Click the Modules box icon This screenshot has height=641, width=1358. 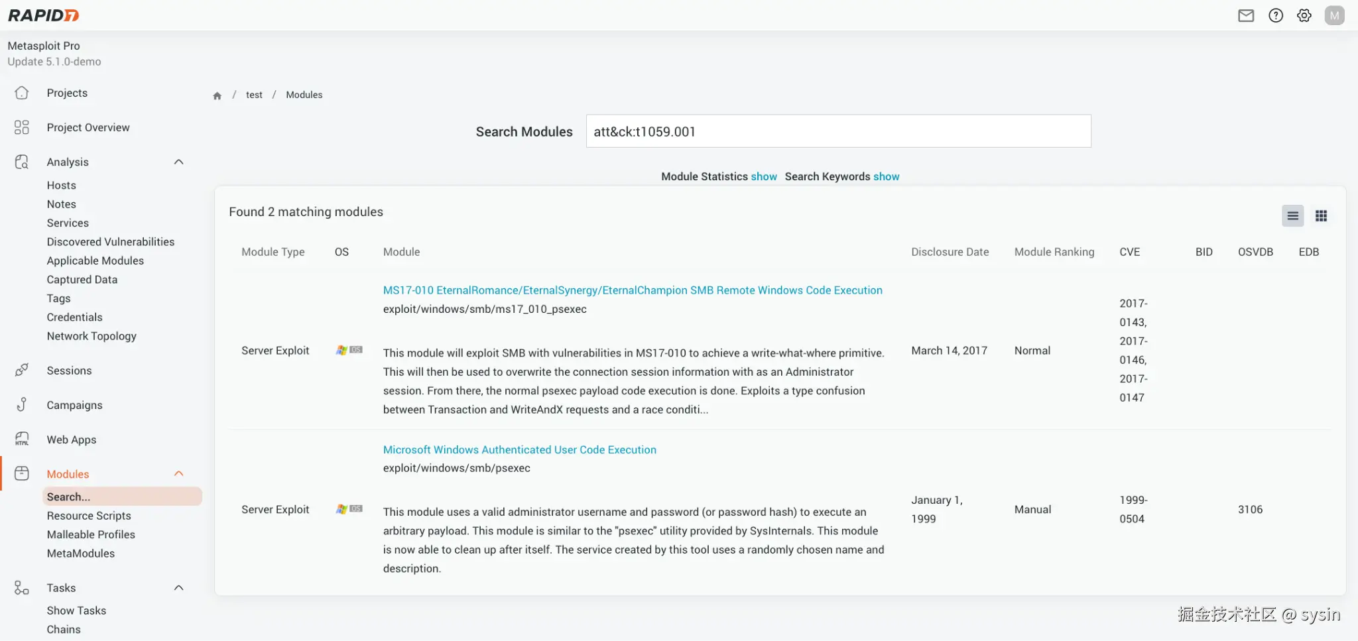click(x=22, y=473)
